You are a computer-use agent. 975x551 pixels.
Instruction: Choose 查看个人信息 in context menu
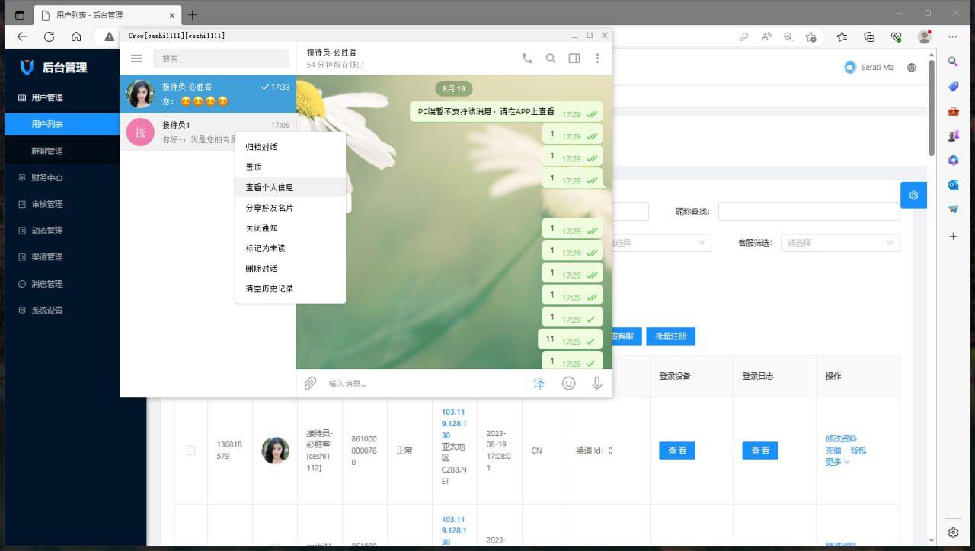pyautogui.click(x=290, y=187)
